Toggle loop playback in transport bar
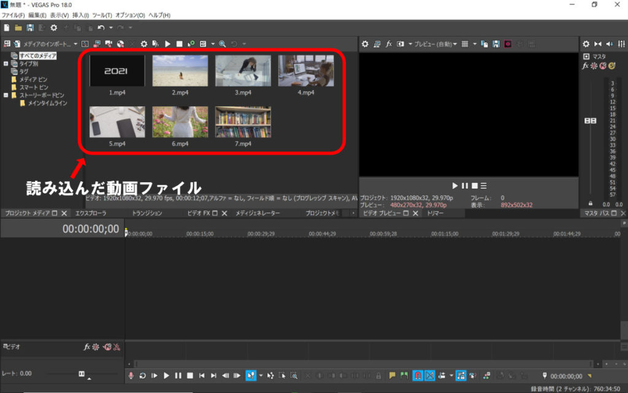Screen dimensions: 628x393 [x=142, y=375]
